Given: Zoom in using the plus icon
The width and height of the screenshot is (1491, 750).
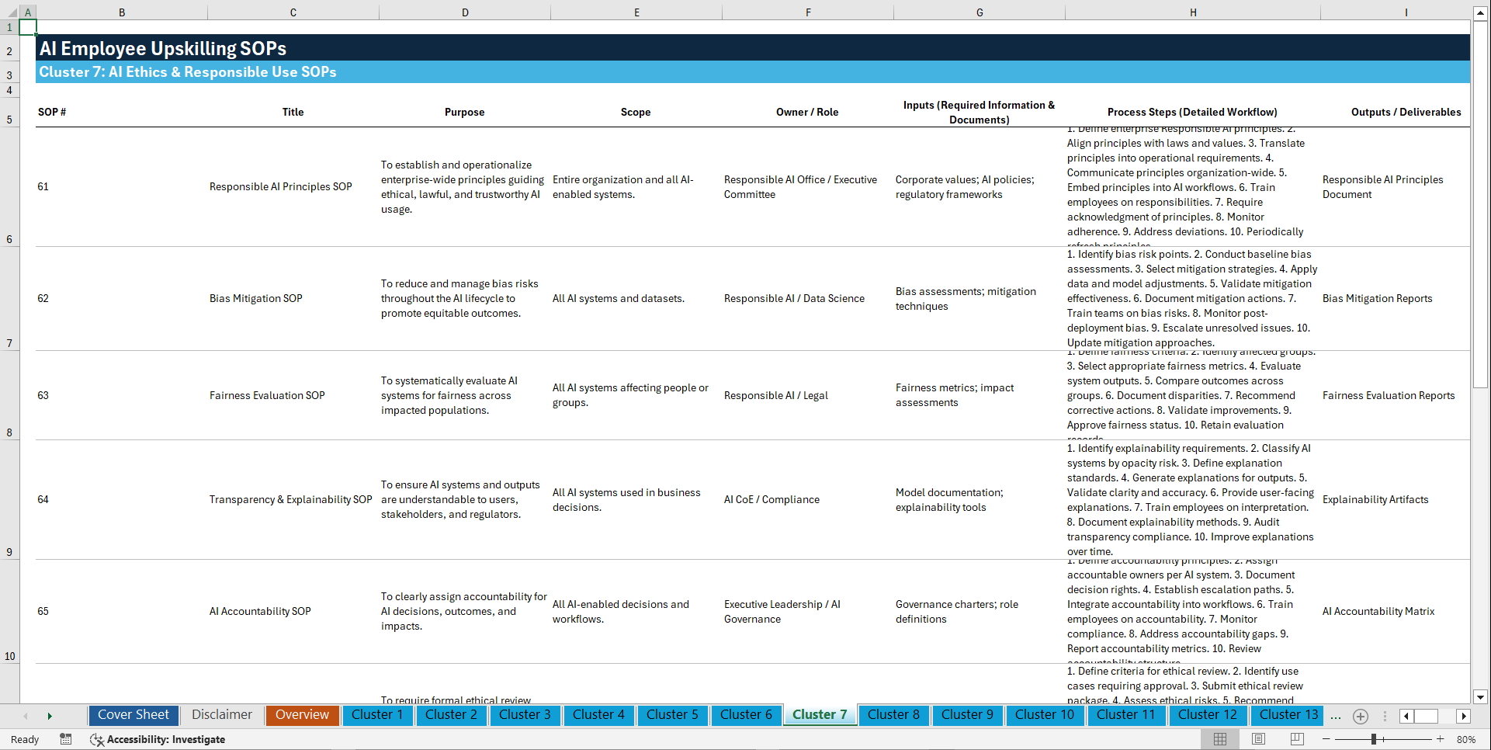Looking at the screenshot, I should click(x=1441, y=739).
